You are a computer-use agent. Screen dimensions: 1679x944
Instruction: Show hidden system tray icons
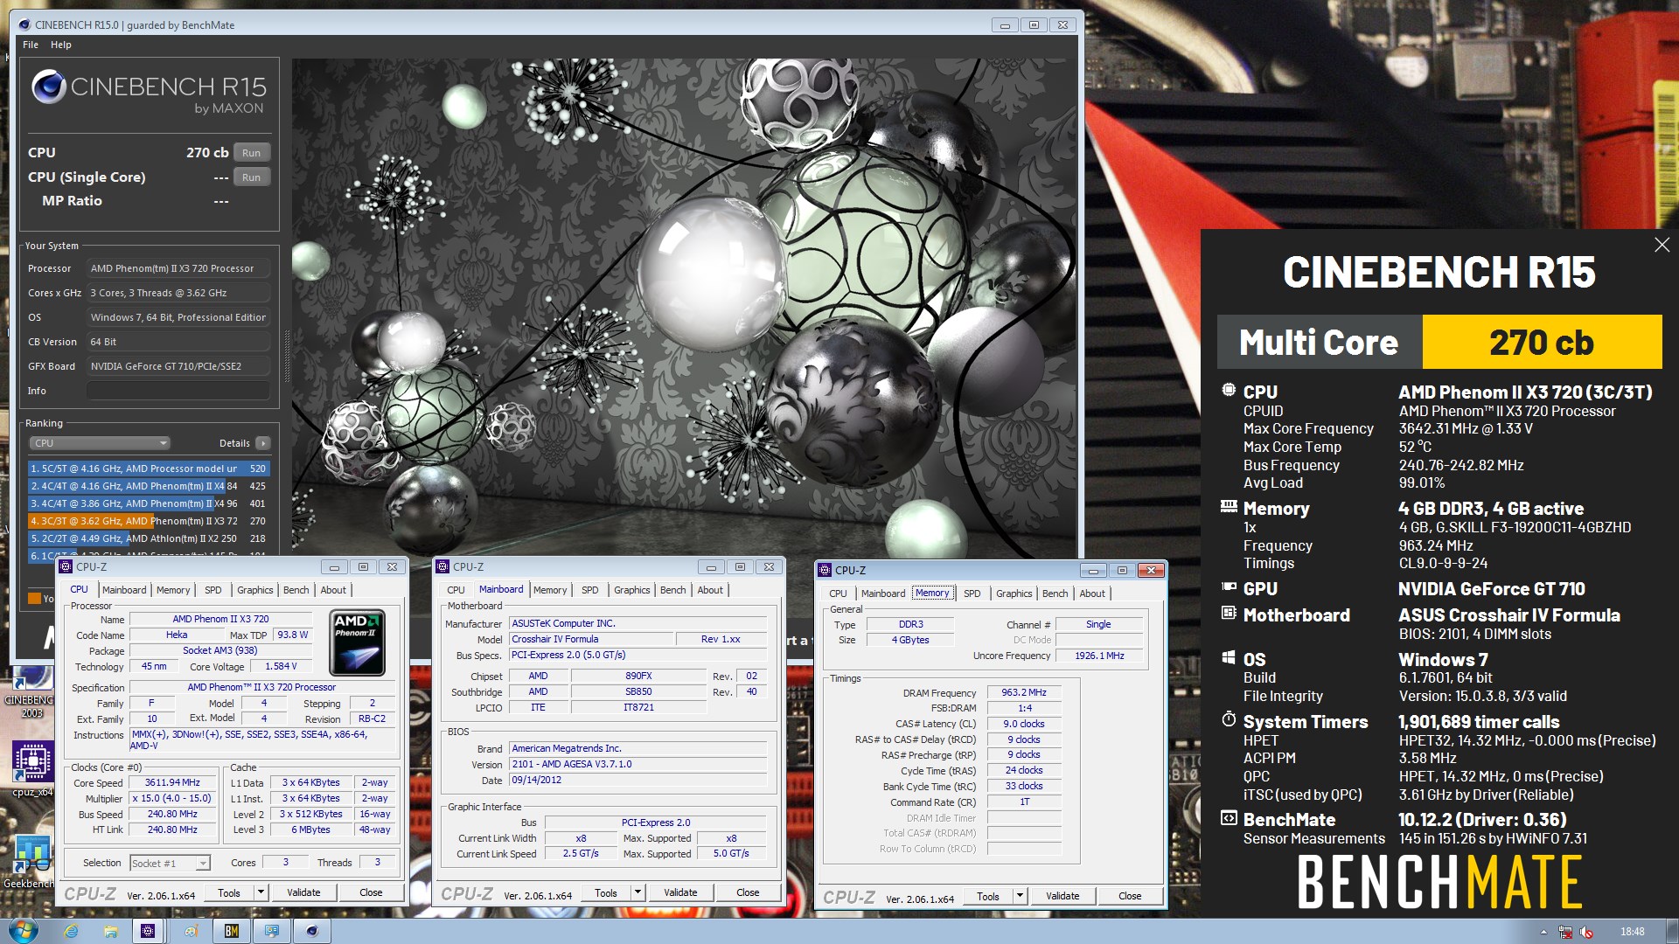pos(1543,932)
